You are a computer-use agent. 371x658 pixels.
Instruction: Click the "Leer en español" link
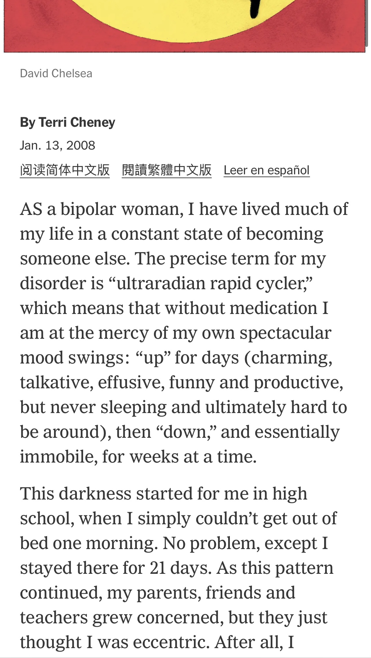(266, 170)
